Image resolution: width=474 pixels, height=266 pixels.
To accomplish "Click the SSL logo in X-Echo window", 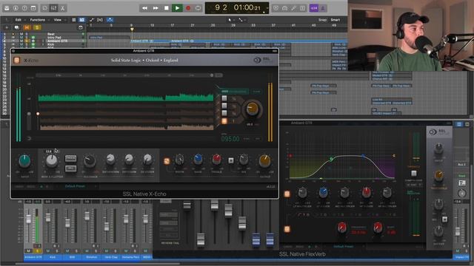I will pos(262,60).
